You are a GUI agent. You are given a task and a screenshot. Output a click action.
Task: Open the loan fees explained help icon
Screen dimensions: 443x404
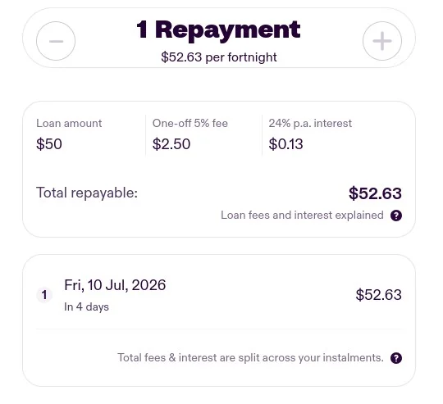coord(396,216)
